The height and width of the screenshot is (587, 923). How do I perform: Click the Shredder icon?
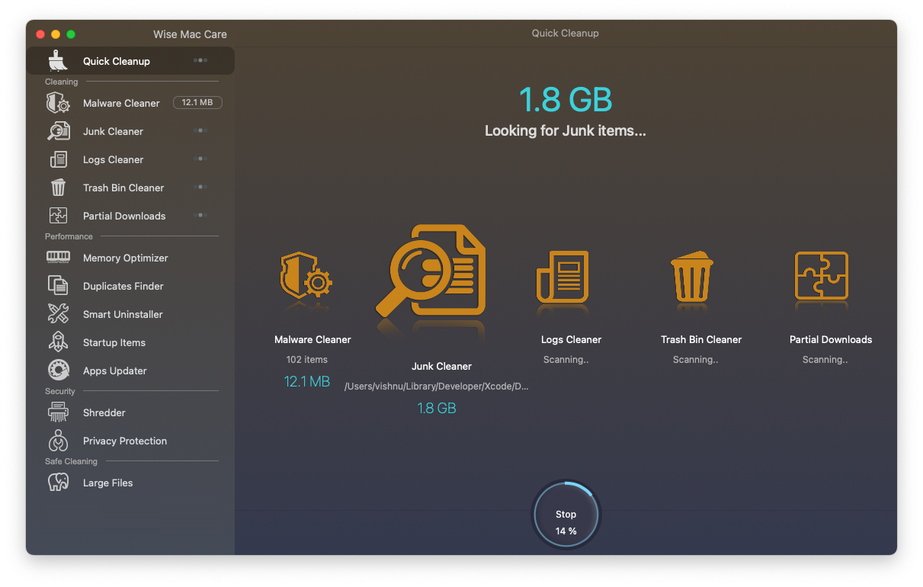coord(58,412)
